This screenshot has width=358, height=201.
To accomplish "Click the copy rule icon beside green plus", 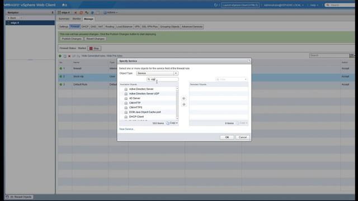I will (x=65, y=56).
